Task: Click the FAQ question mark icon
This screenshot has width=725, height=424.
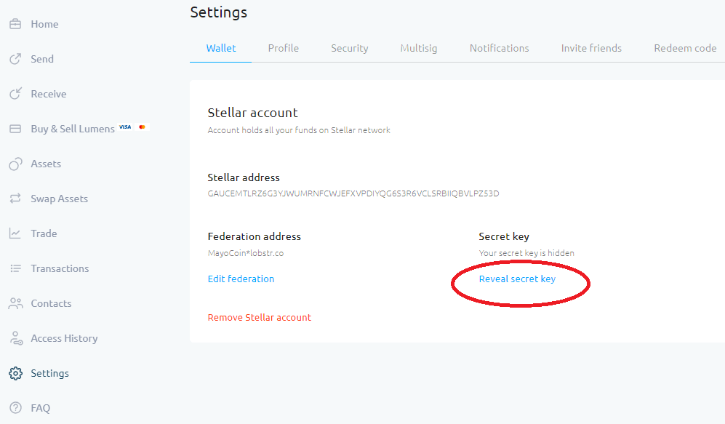Action: [x=15, y=407]
